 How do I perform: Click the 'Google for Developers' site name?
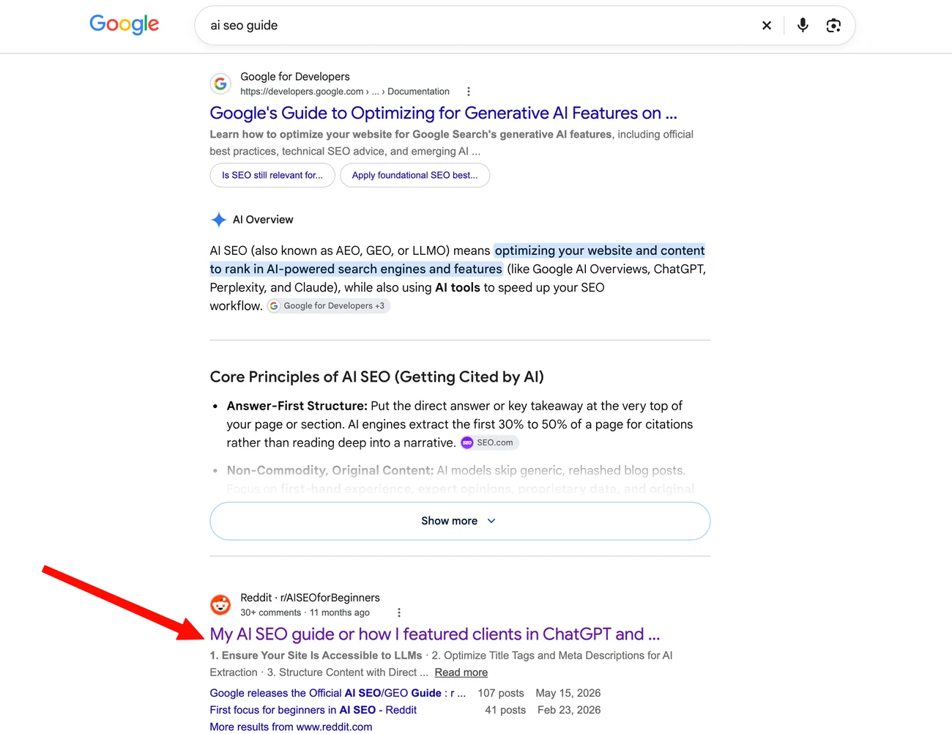click(x=295, y=76)
